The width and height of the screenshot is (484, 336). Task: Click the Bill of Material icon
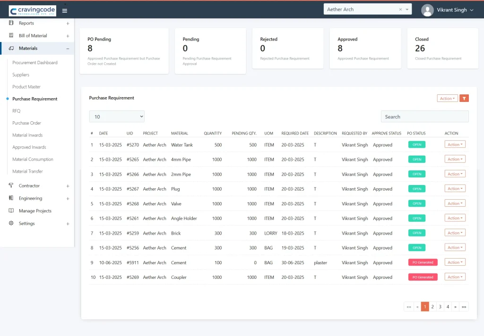11,35
